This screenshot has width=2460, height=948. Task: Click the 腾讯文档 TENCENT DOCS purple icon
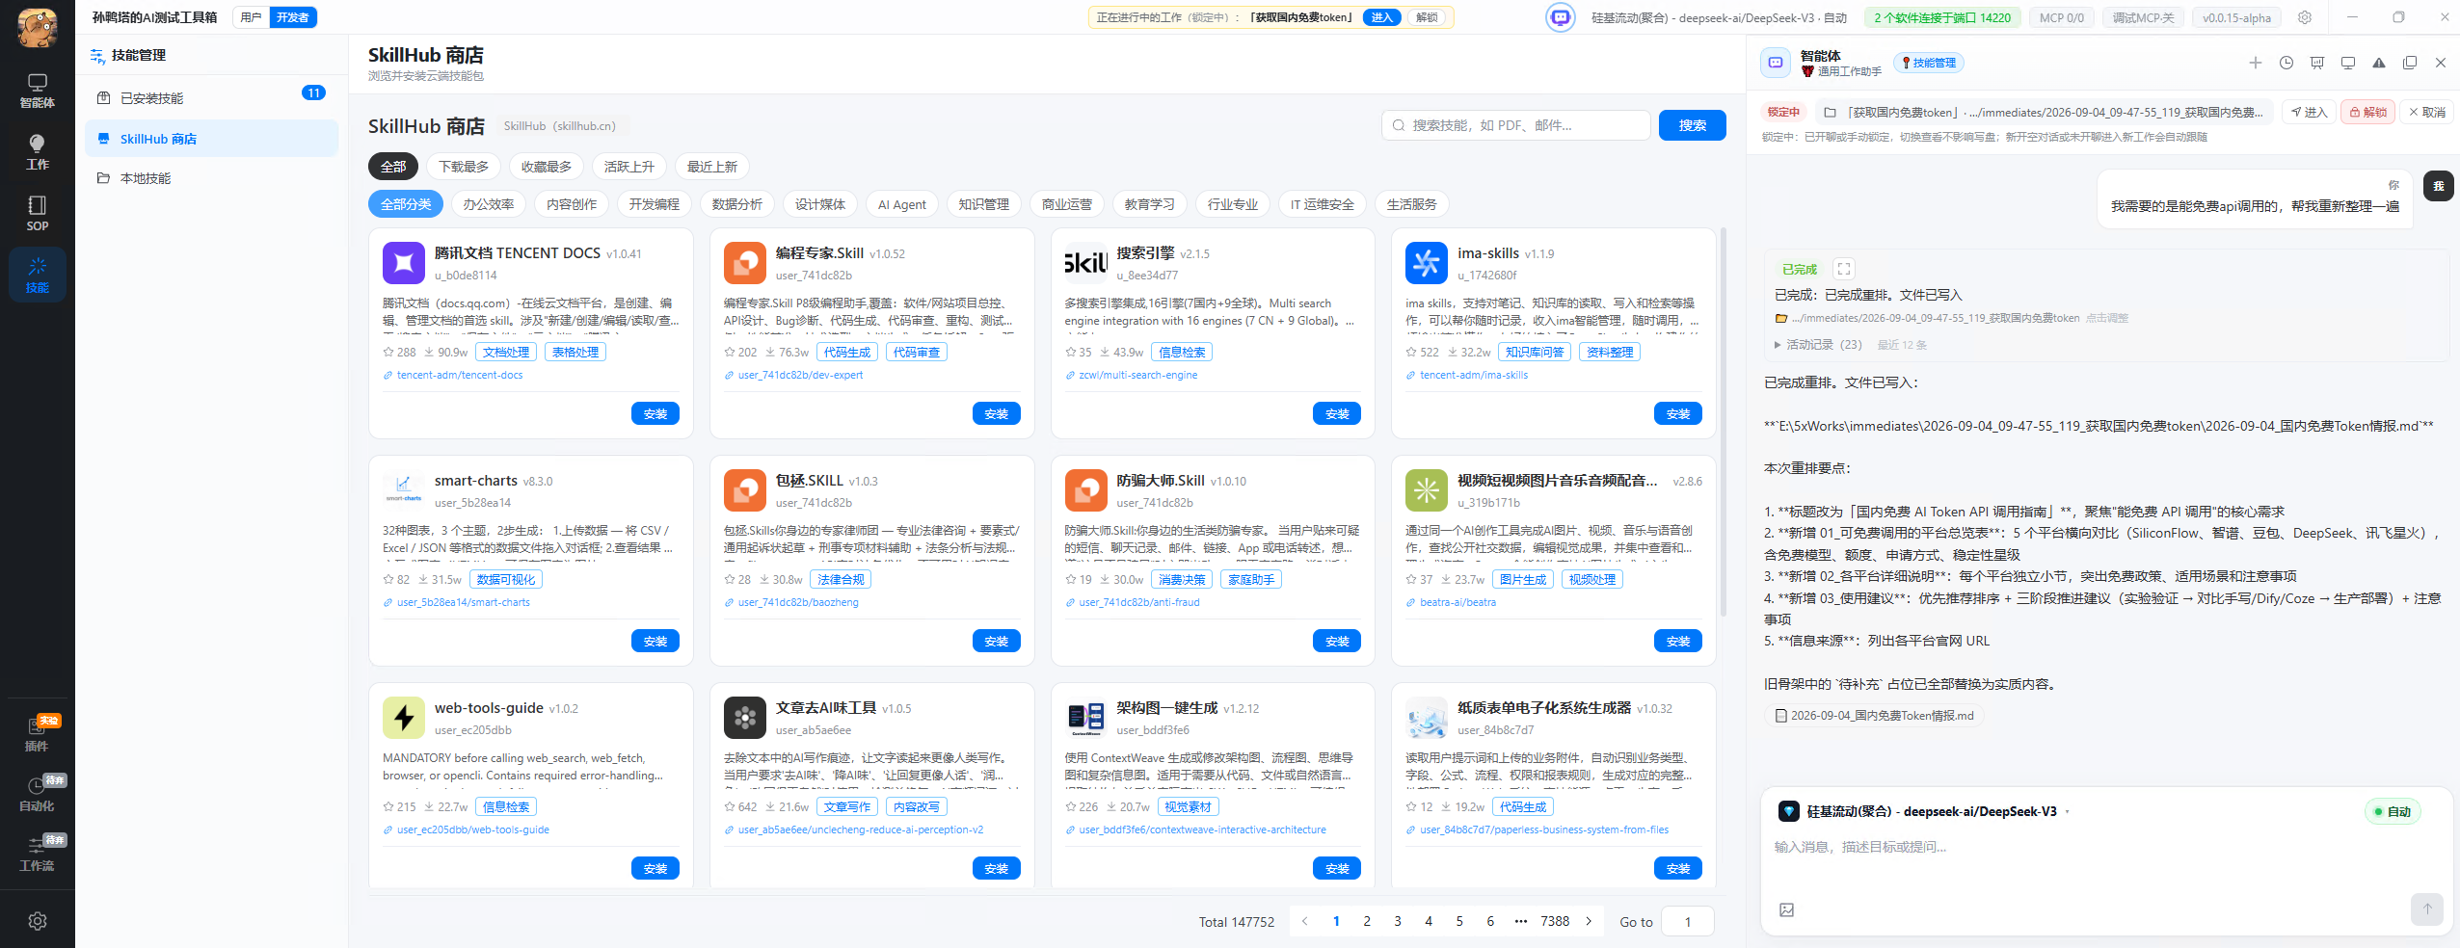click(404, 263)
